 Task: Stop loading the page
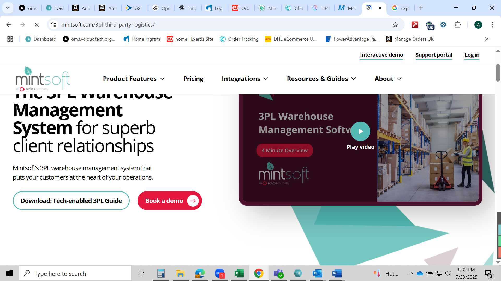37,25
